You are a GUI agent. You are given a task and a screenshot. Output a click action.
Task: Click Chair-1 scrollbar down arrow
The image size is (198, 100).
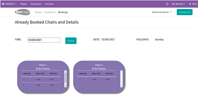[x=65, y=86]
